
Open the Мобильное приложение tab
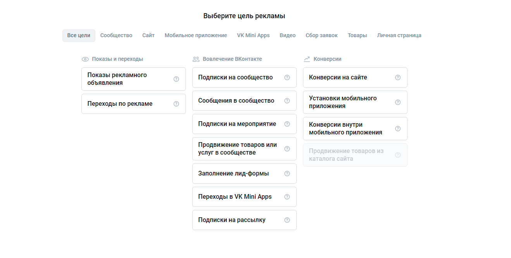pos(196,35)
